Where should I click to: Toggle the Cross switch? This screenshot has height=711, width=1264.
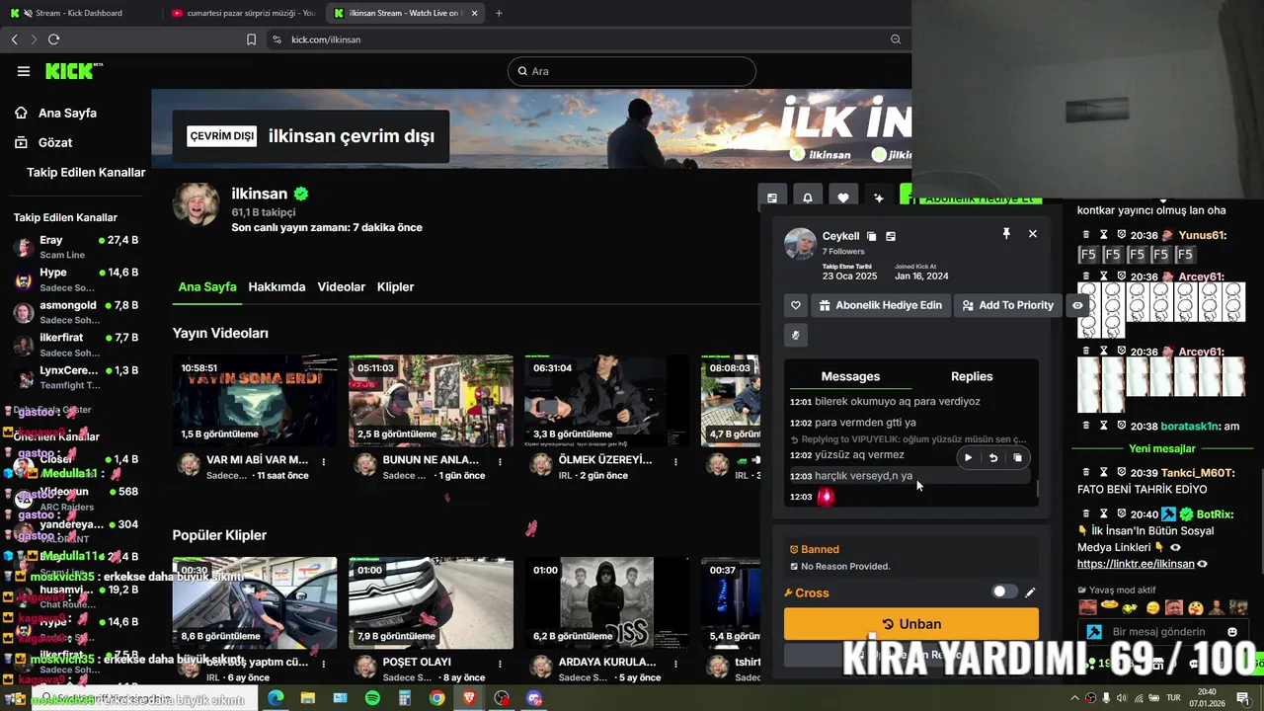pyautogui.click(x=1004, y=592)
